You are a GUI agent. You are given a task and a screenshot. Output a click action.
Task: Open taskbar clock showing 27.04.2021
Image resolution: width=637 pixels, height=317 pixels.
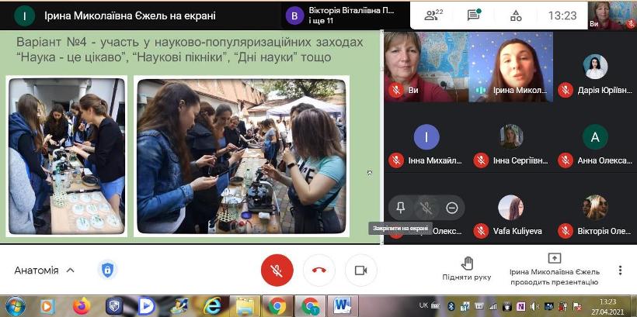click(x=606, y=306)
